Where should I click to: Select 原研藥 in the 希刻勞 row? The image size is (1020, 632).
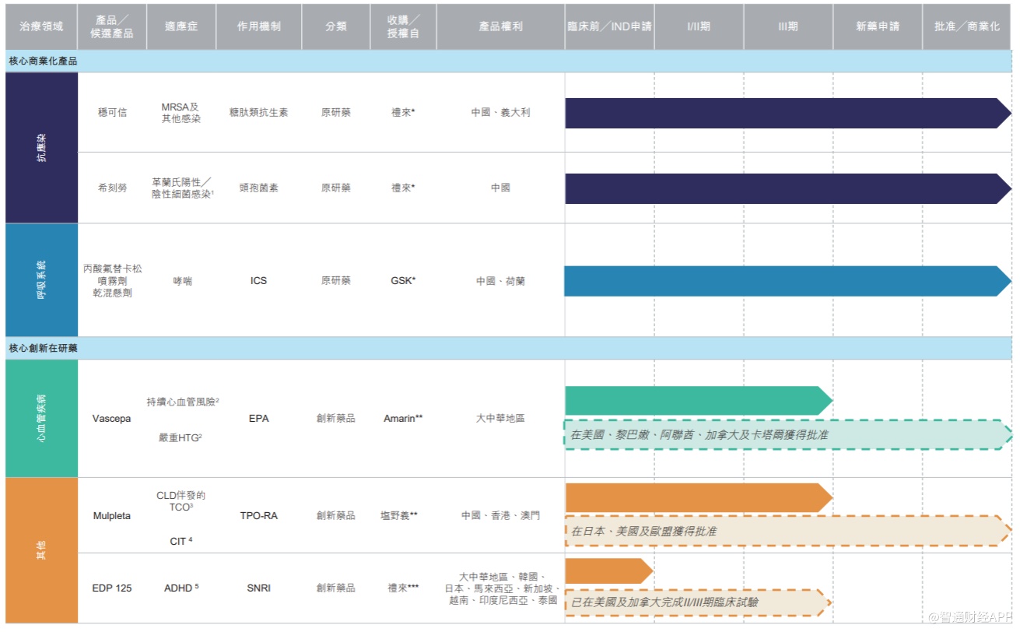(x=336, y=188)
